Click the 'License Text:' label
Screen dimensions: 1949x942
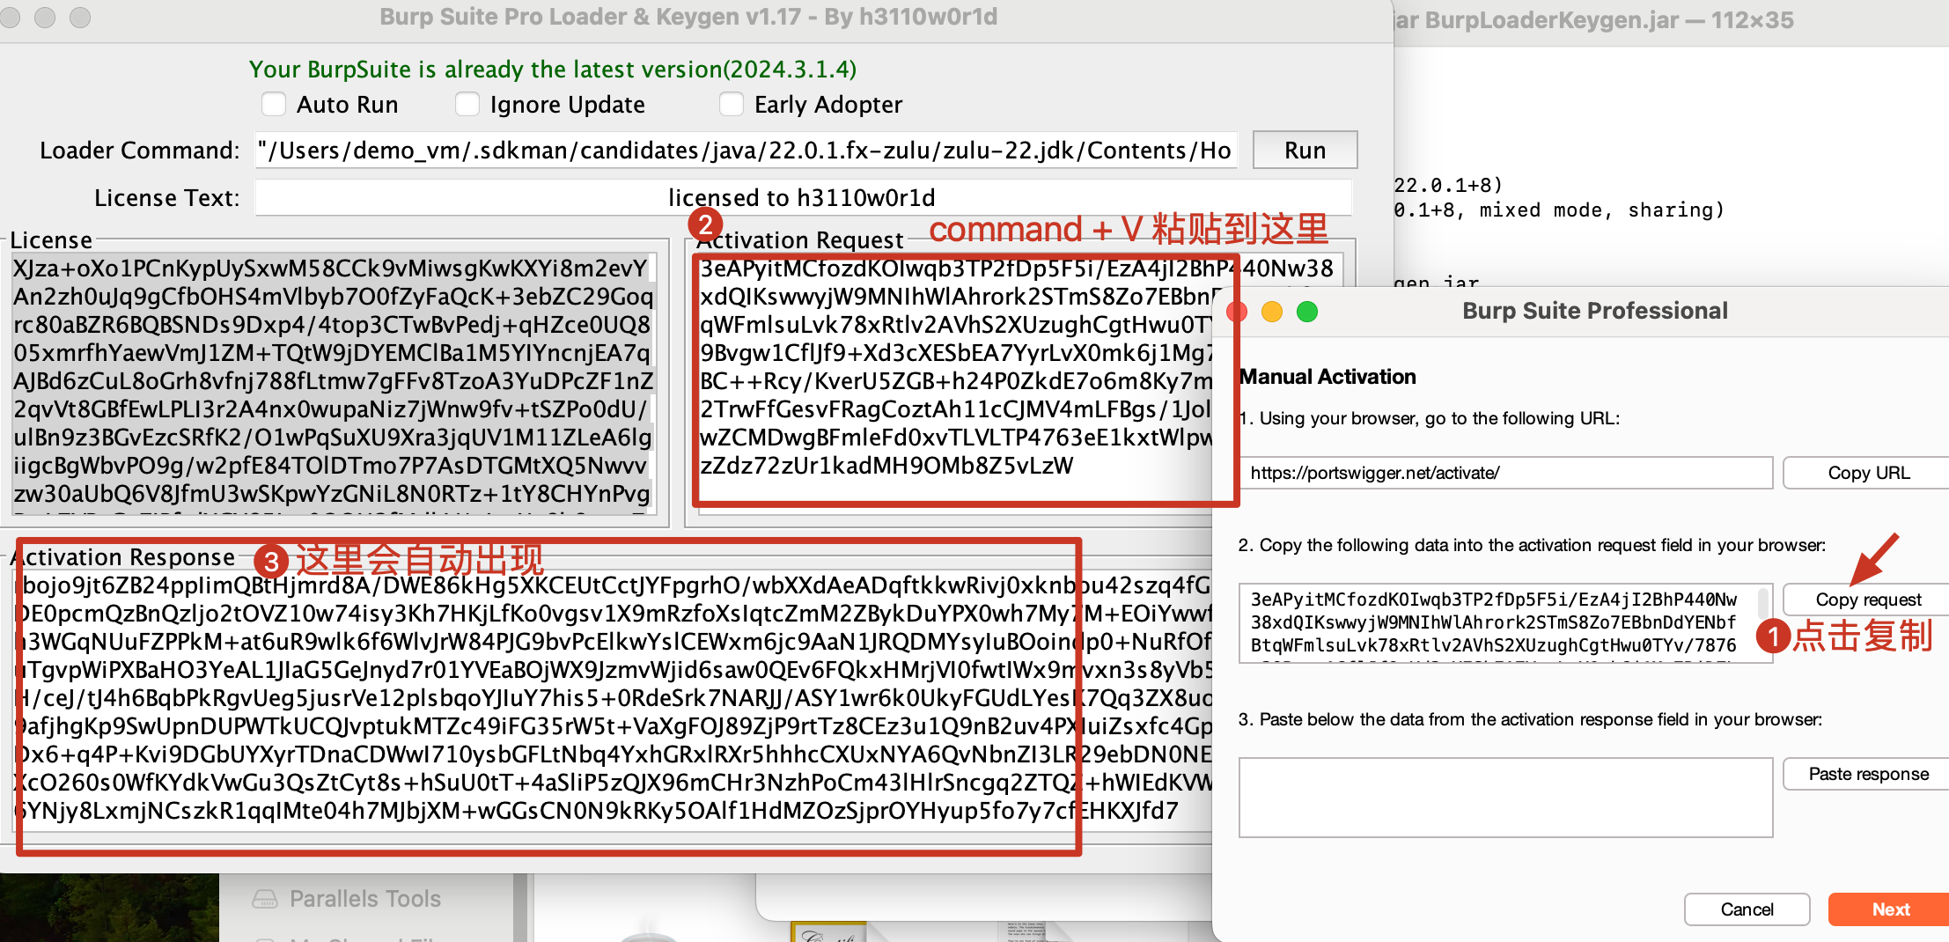click(166, 198)
